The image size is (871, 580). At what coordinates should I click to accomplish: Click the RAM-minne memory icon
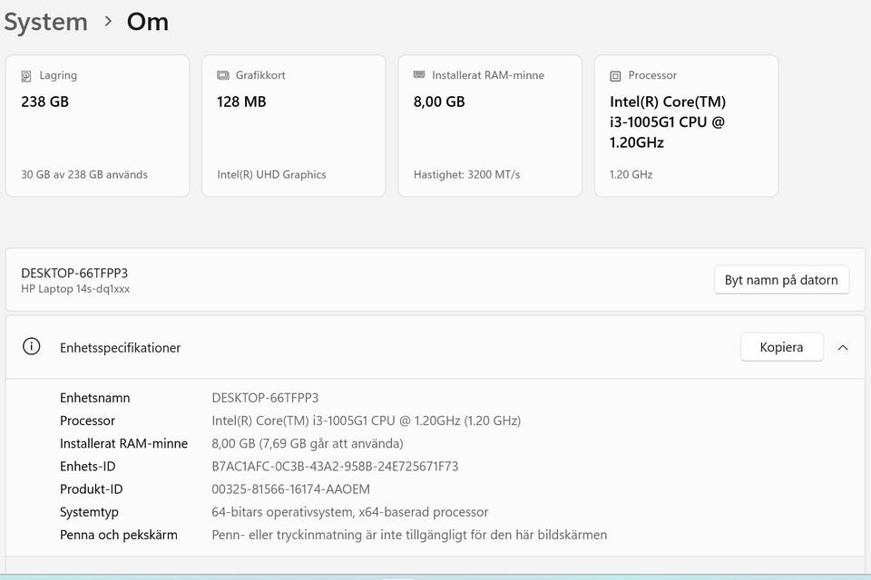[x=419, y=75]
